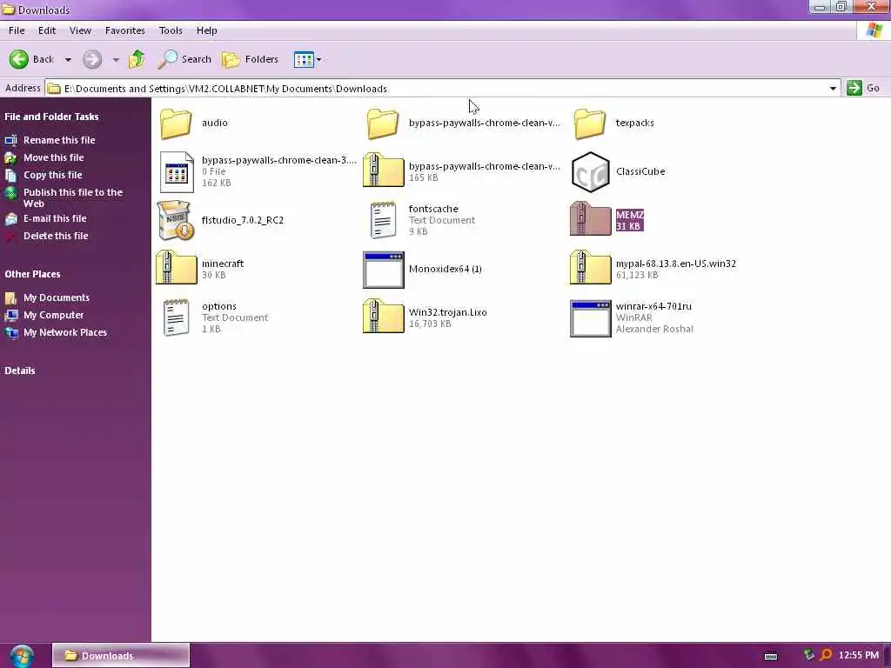Select the 162 KB bypass-paywalls file icon
Image resolution: width=891 pixels, height=668 pixels.
click(176, 171)
